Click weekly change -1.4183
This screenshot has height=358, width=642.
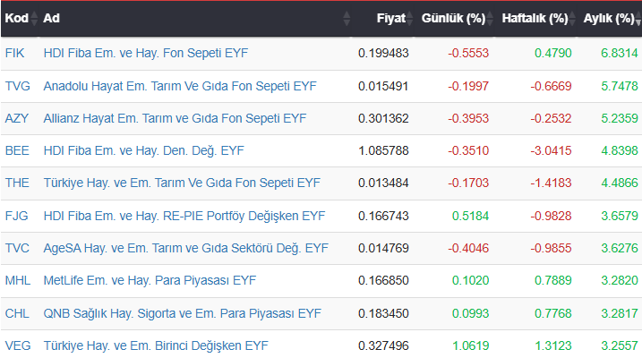(551, 183)
